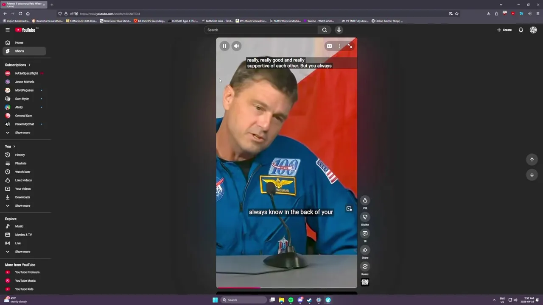Open Movies & TV under Explore
The height and width of the screenshot is (305, 543).
click(x=24, y=235)
